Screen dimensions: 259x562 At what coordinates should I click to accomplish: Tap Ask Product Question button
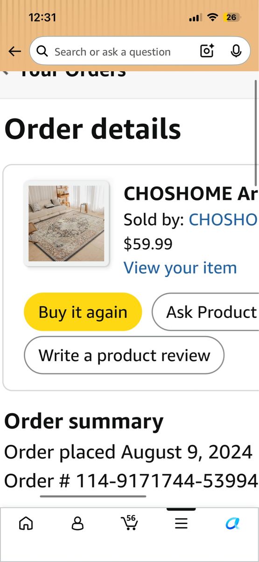[205, 312]
